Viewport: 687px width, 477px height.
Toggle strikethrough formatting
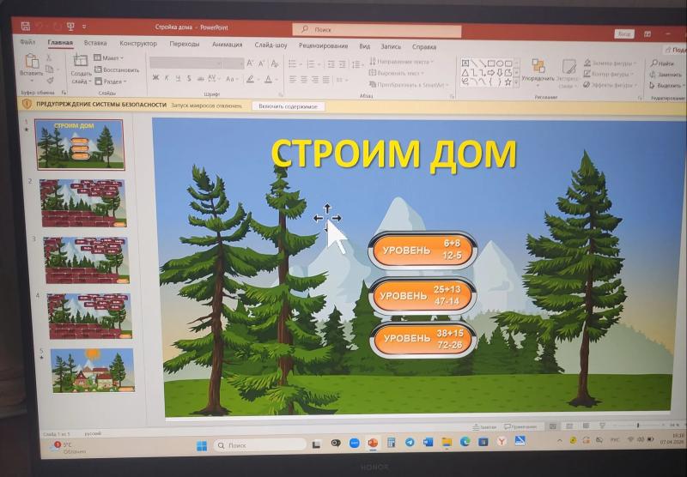(x=200, y=79)
